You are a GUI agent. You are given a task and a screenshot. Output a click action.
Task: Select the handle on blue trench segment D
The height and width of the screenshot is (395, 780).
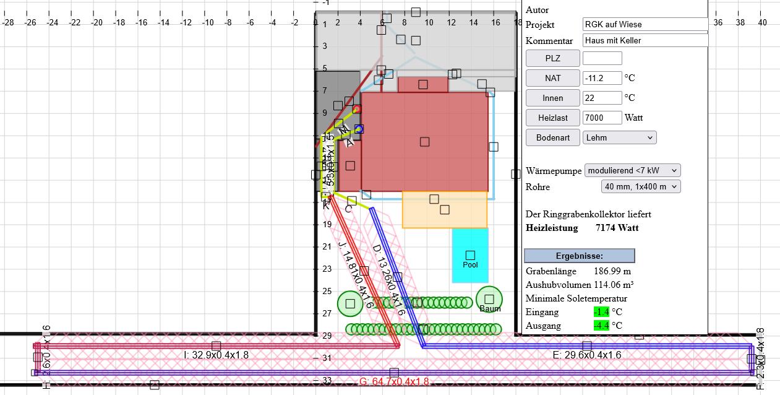(x=397, y=277)
